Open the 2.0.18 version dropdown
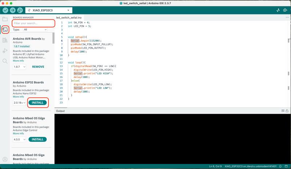The width and height of the screenshot is (291, 169). click(x=19, y=103)
